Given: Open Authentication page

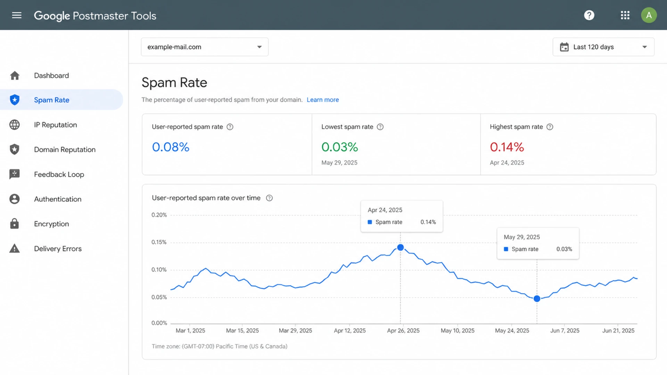Looking at the screenshot, I should pyautogui.click(x=62, y=199).
